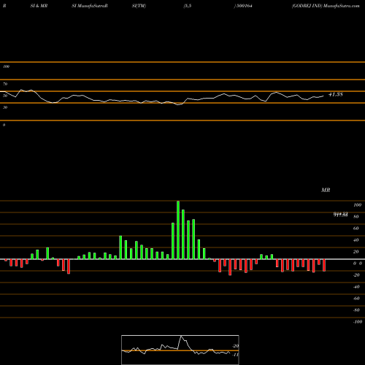This screenshot has width=365, height=365.
Task: Click the SI(TM) header text
Action: (x=139, y=6)
